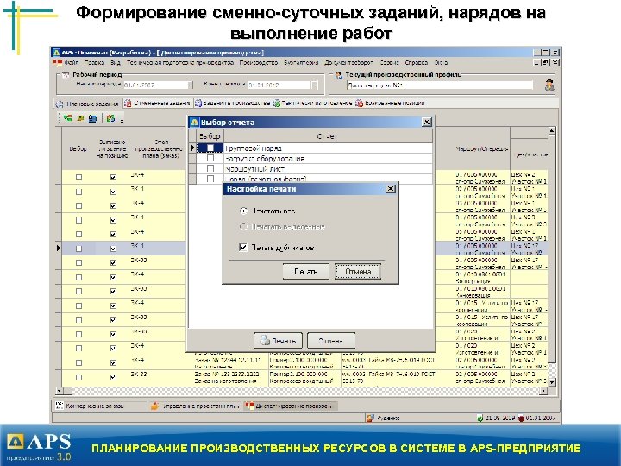Close the Настройка печати dialog
Image resolution: width=621 pixels, height=466 pixels.
[x=391, y=189]
